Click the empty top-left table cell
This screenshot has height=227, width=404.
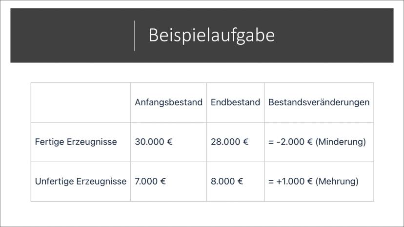click(81, 103)
